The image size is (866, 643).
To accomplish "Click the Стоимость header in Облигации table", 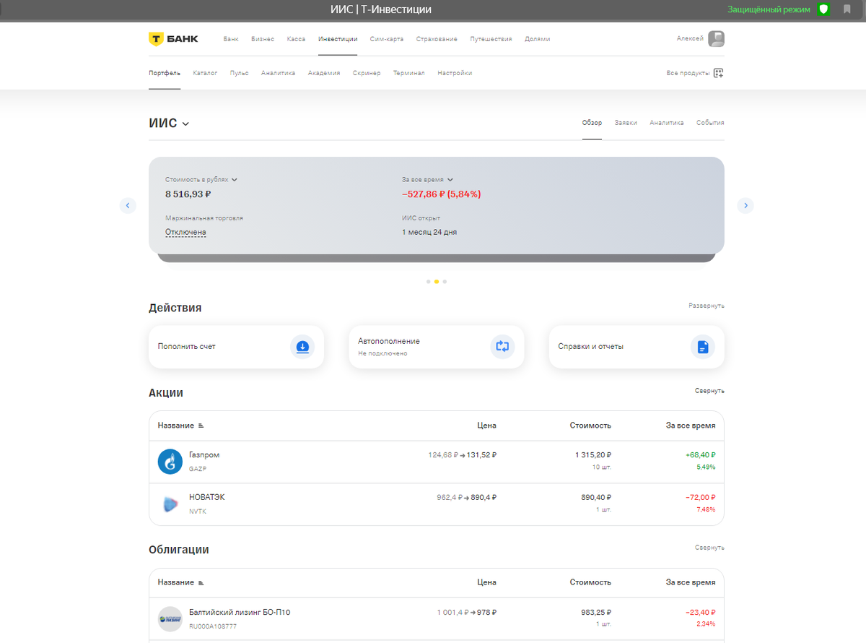I will [x=590, y=582].
